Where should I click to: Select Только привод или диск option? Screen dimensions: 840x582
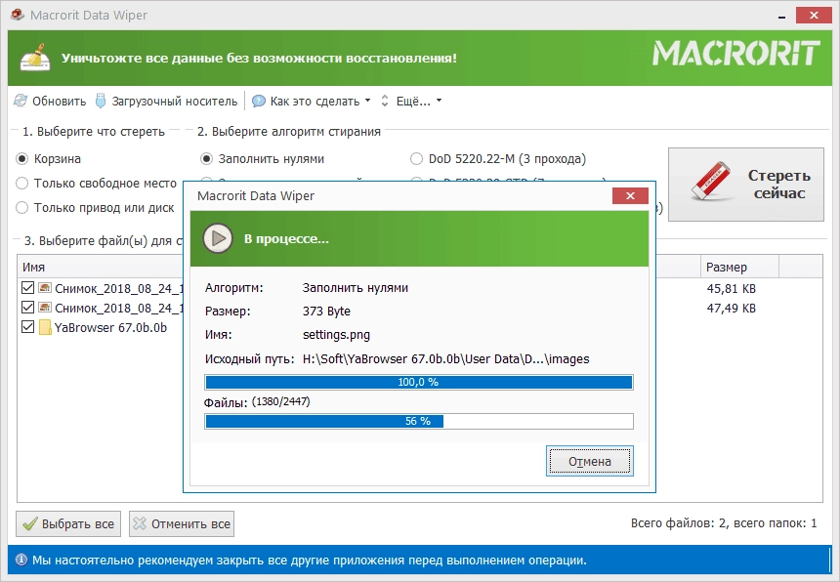tap(21, 208)
